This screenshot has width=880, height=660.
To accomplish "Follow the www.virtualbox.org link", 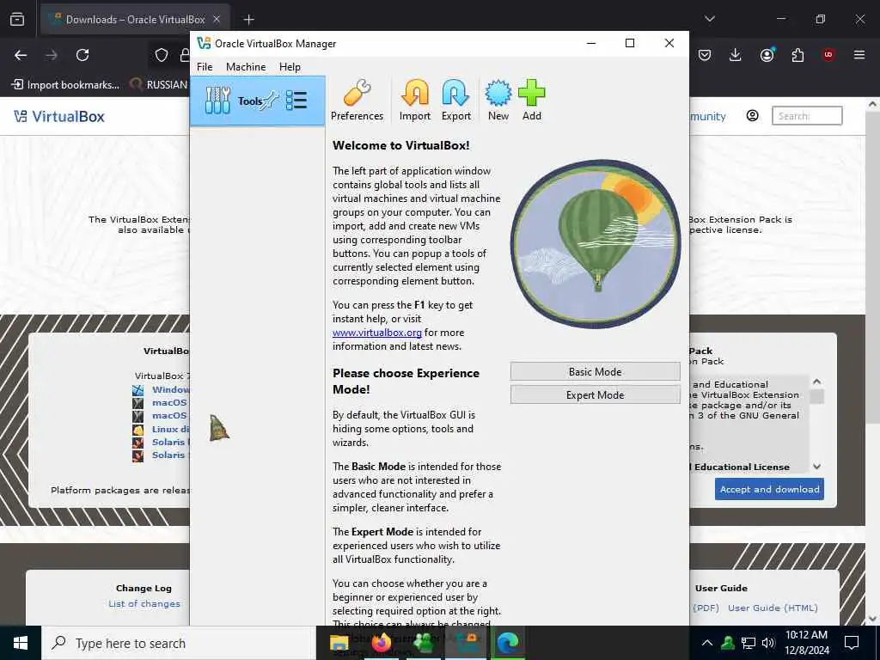I will point(377,333).
